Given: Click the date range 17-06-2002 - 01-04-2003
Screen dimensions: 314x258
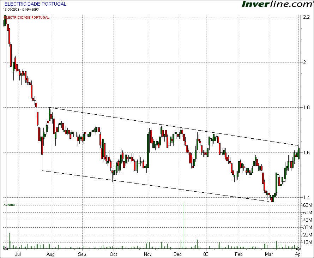Looking at the screenshot, I should coord(21,10).
